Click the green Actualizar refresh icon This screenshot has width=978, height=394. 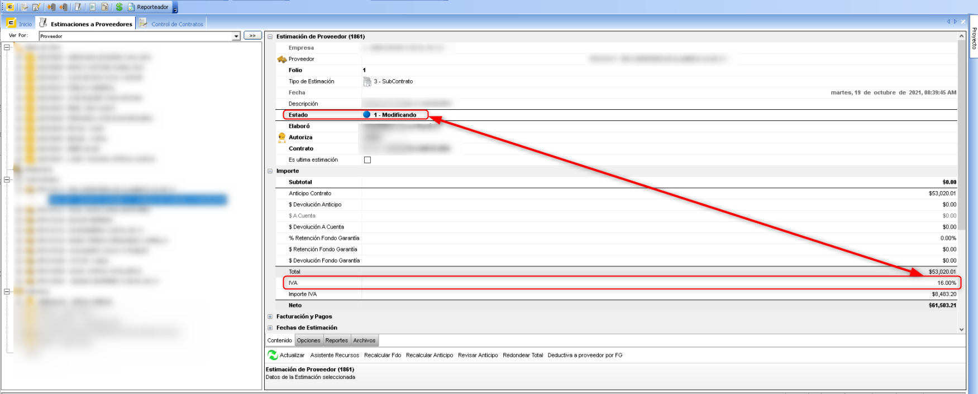[273, 355]
